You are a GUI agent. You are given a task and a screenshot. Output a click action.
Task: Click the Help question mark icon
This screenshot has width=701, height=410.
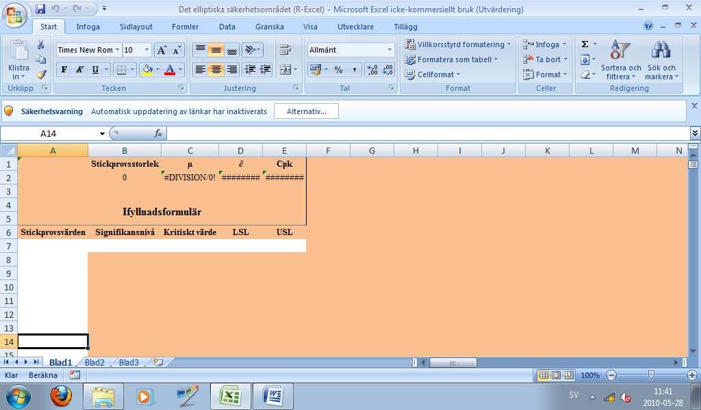click(x=648, y=25)
